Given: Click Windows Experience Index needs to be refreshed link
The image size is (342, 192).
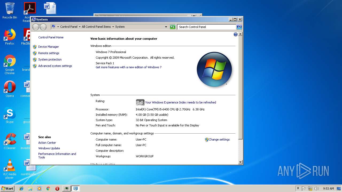Looking at the screenshot, I should (181, 102).
